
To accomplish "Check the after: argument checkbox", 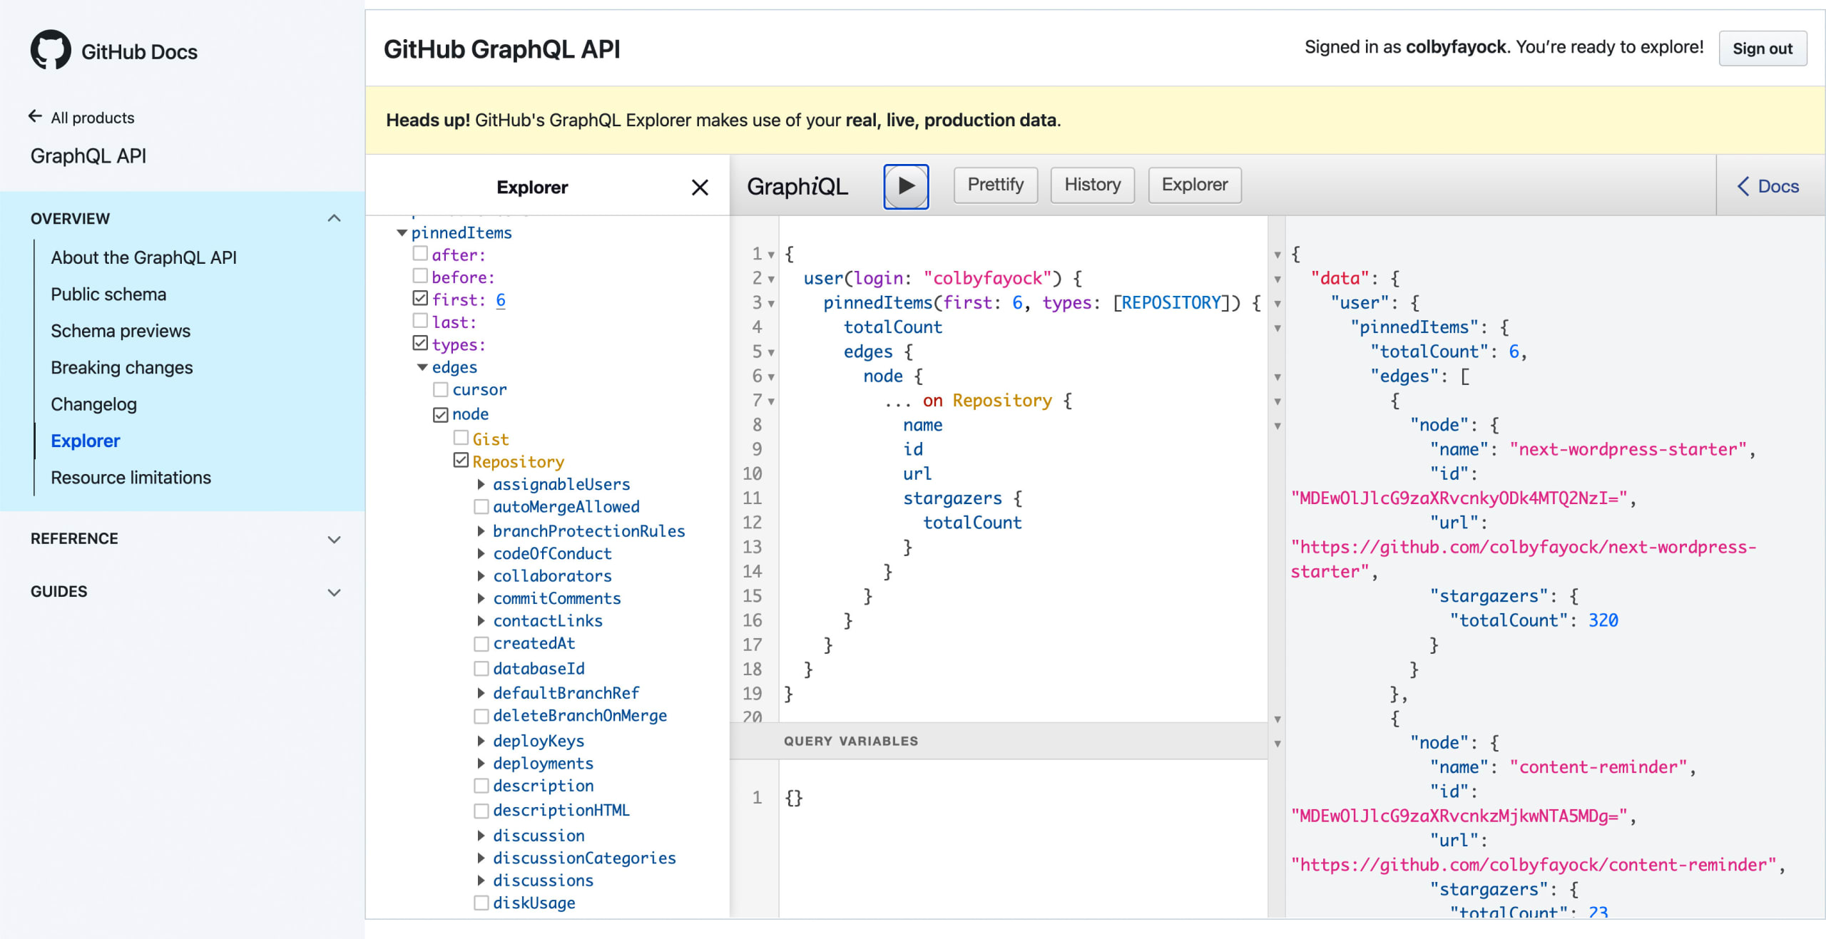I will pos(420,254).
